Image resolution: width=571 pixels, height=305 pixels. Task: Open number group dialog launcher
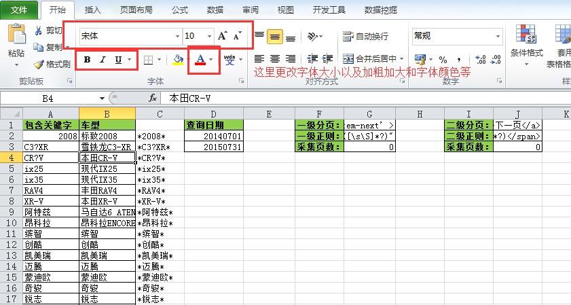pos(499,81)
